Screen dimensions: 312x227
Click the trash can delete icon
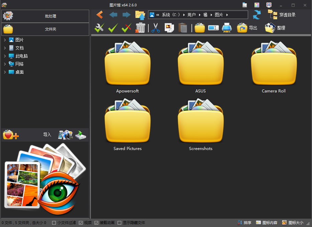pos(140,28)
